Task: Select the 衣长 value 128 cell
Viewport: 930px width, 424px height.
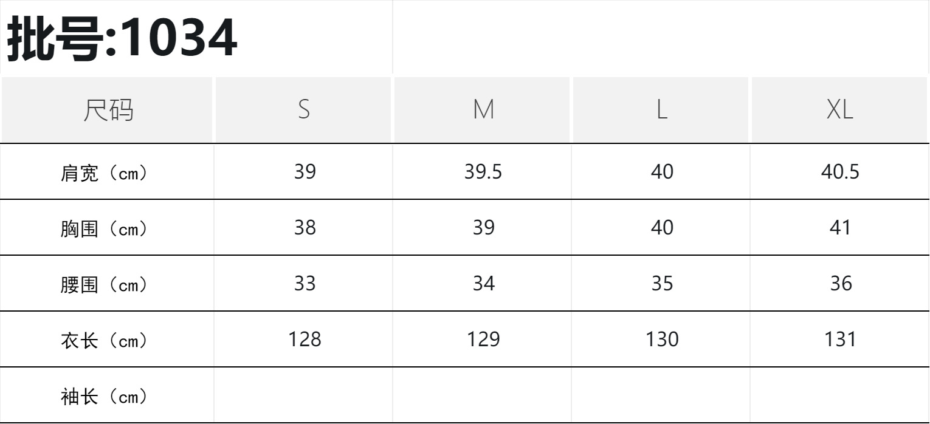Action: click(x=305, y=340)
